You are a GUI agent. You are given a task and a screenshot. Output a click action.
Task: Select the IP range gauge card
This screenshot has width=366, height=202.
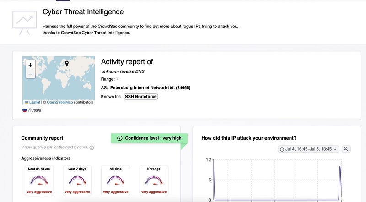(154, 180)
